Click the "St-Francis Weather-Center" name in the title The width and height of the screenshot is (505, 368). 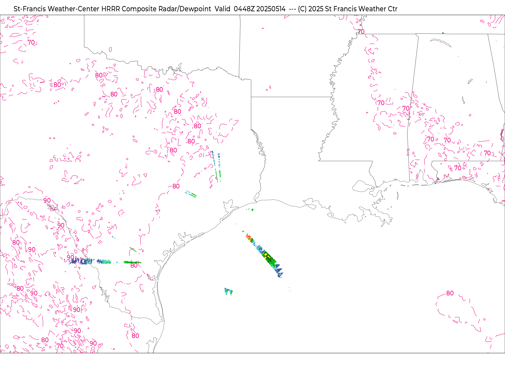(56, 9)
